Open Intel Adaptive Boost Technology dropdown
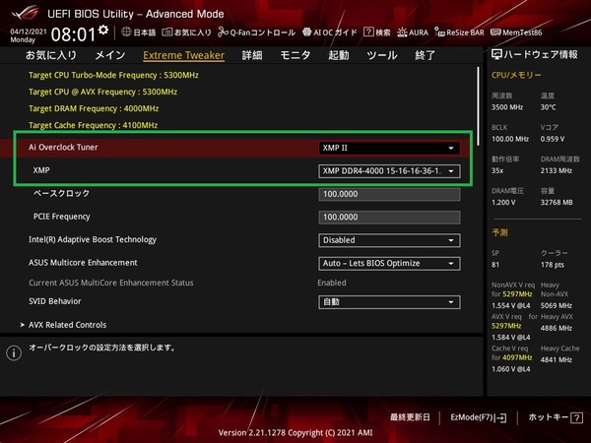Viewport: 591px width, 443px height. (x=389, y=239)
